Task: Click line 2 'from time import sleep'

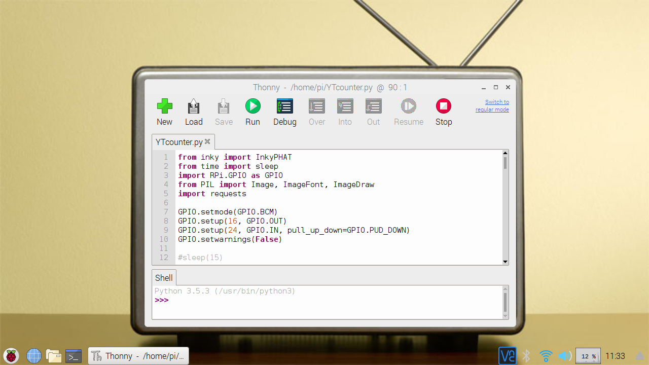Action: click(x=228, y=166)
